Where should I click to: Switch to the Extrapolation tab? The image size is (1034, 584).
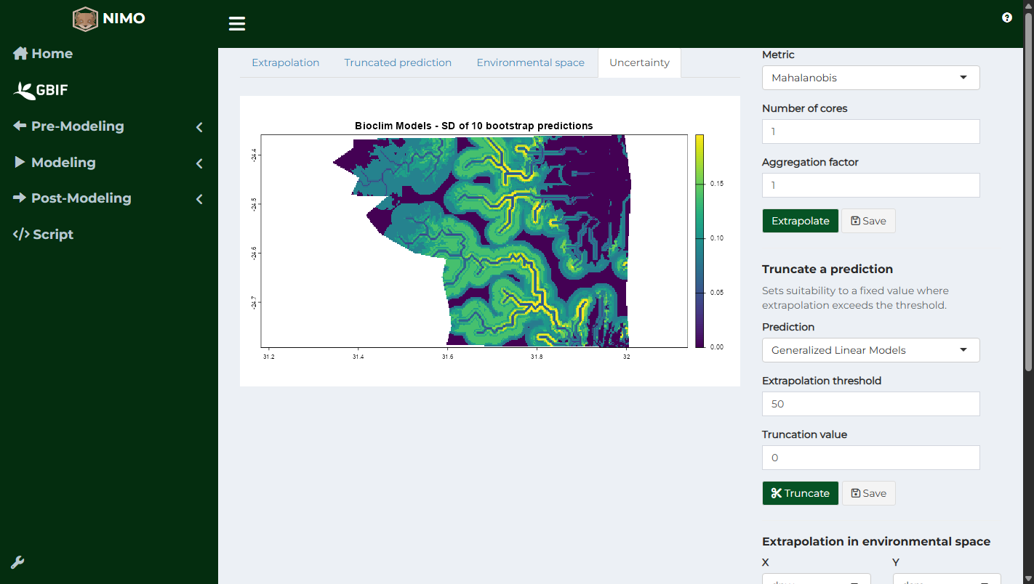[285, 62]
